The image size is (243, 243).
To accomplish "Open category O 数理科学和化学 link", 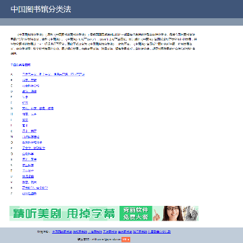I will click(32, 142).
